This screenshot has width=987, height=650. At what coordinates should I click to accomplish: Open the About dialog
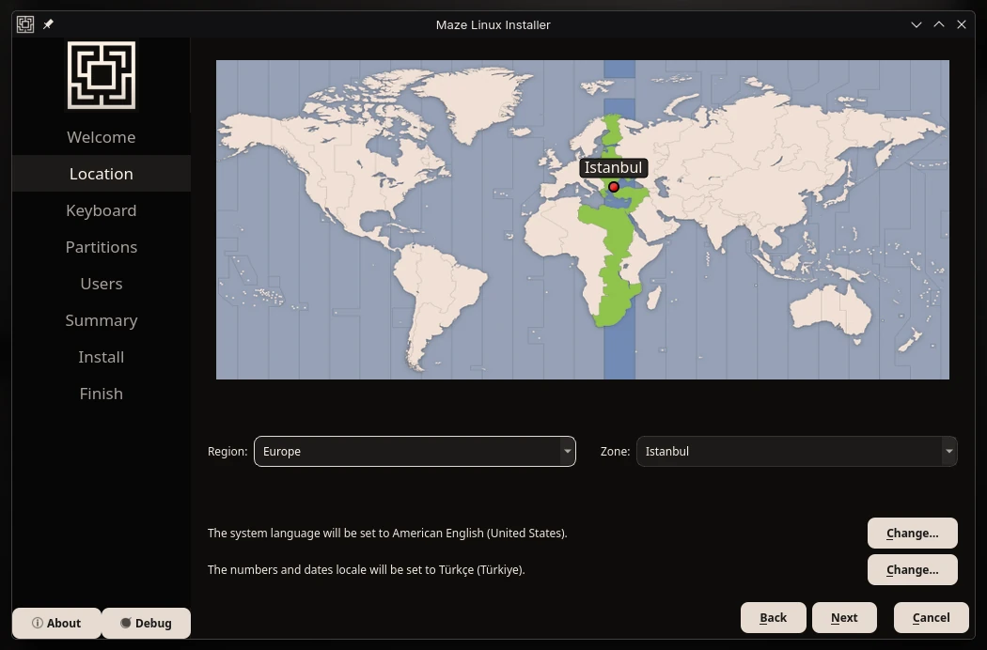(x=56, y=623)
